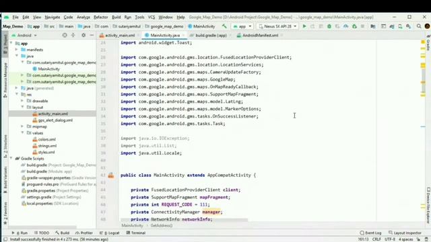Viewport: 431px width, 242px height.
Task: Run the app with green play button
Action: tap(304, 26)
